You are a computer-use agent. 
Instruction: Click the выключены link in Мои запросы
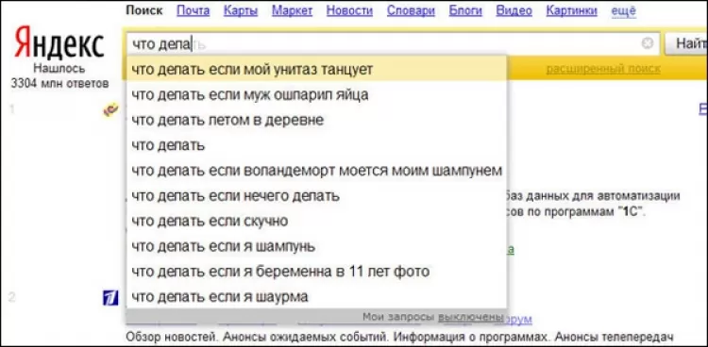tap(470, 317)
